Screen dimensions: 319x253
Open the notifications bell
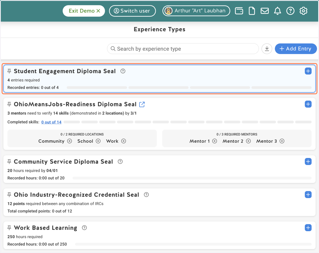pos(278,11)
